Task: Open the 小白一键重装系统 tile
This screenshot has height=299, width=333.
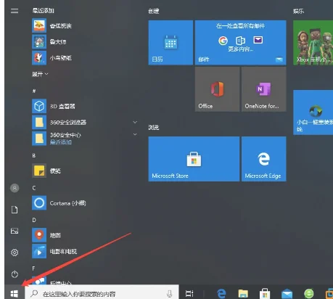Action: [313, 112]
